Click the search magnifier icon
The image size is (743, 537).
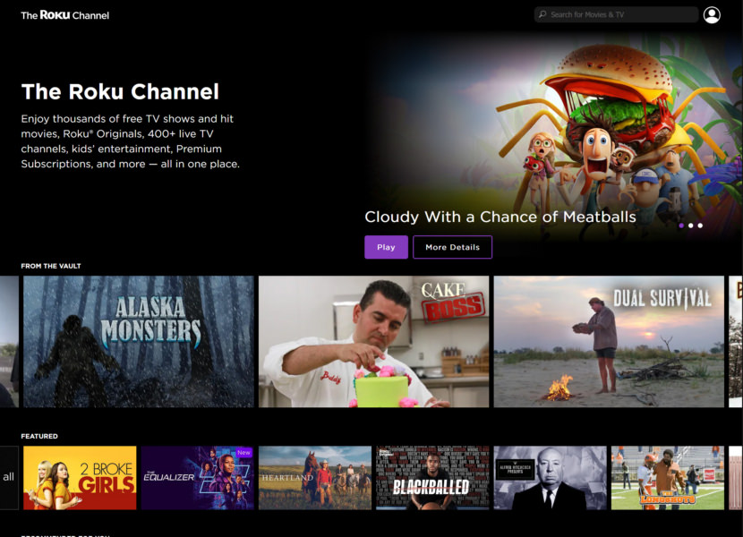(x=543, y=14)
